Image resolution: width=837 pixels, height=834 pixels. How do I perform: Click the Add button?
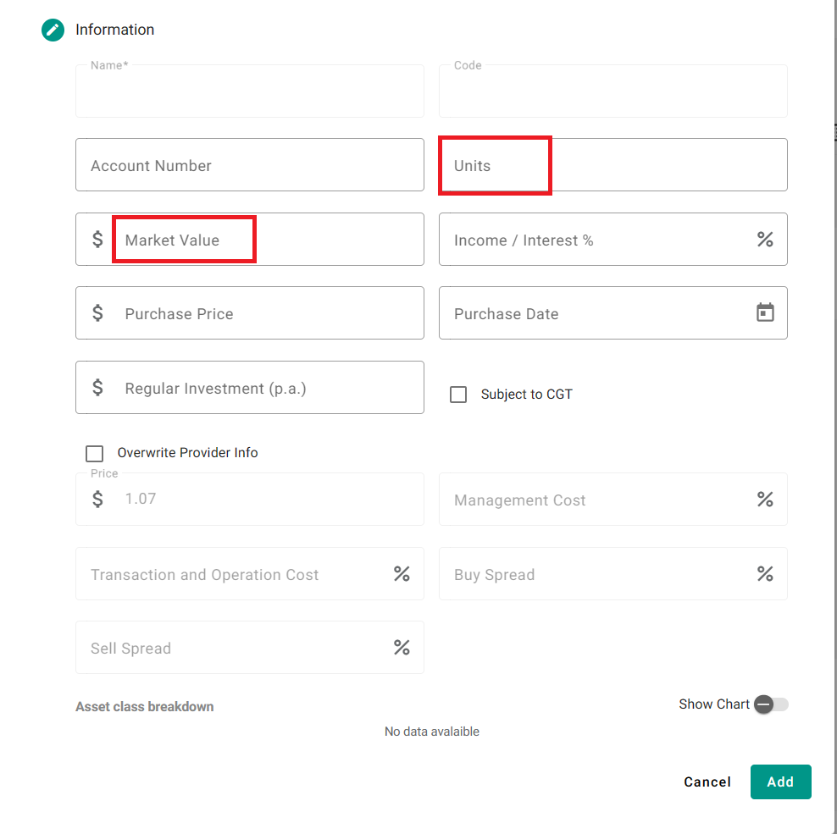point(780,782)
